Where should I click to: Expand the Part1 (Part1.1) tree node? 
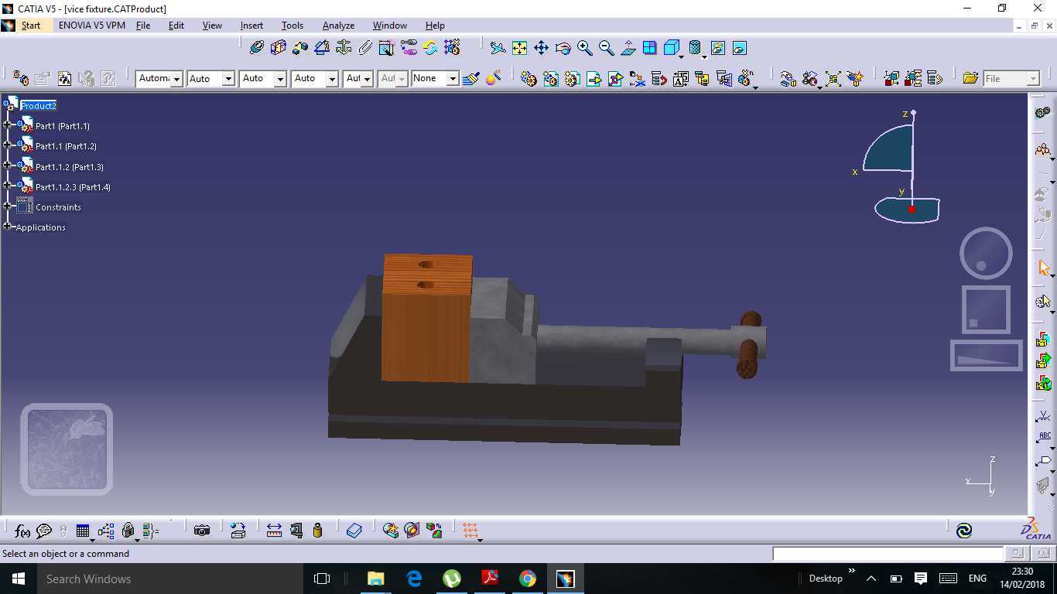[8, 125]
